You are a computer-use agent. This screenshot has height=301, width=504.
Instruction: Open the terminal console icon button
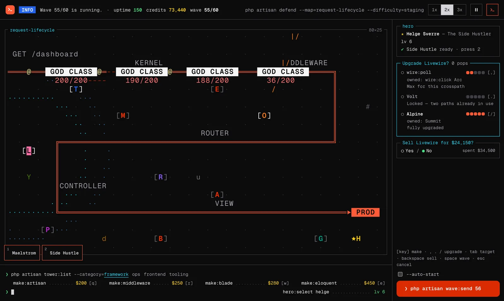(x=492, y=10)
